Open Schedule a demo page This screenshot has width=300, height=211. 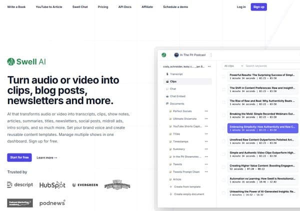tap(175, 7)
